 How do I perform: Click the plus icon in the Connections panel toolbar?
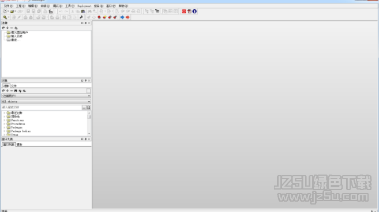7,28
